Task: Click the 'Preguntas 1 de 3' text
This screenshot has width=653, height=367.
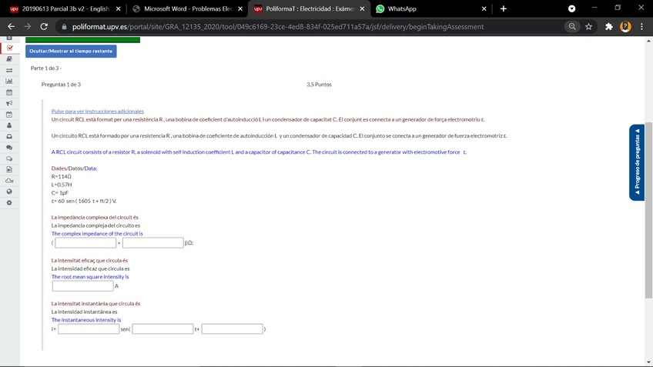Action: [62, 85]
